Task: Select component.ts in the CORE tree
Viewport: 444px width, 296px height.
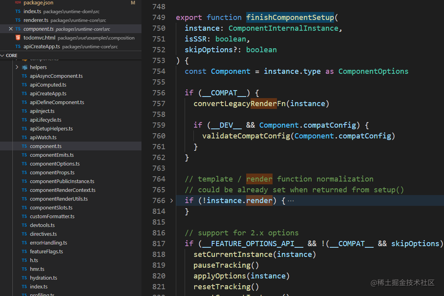Action: [46, 146]
